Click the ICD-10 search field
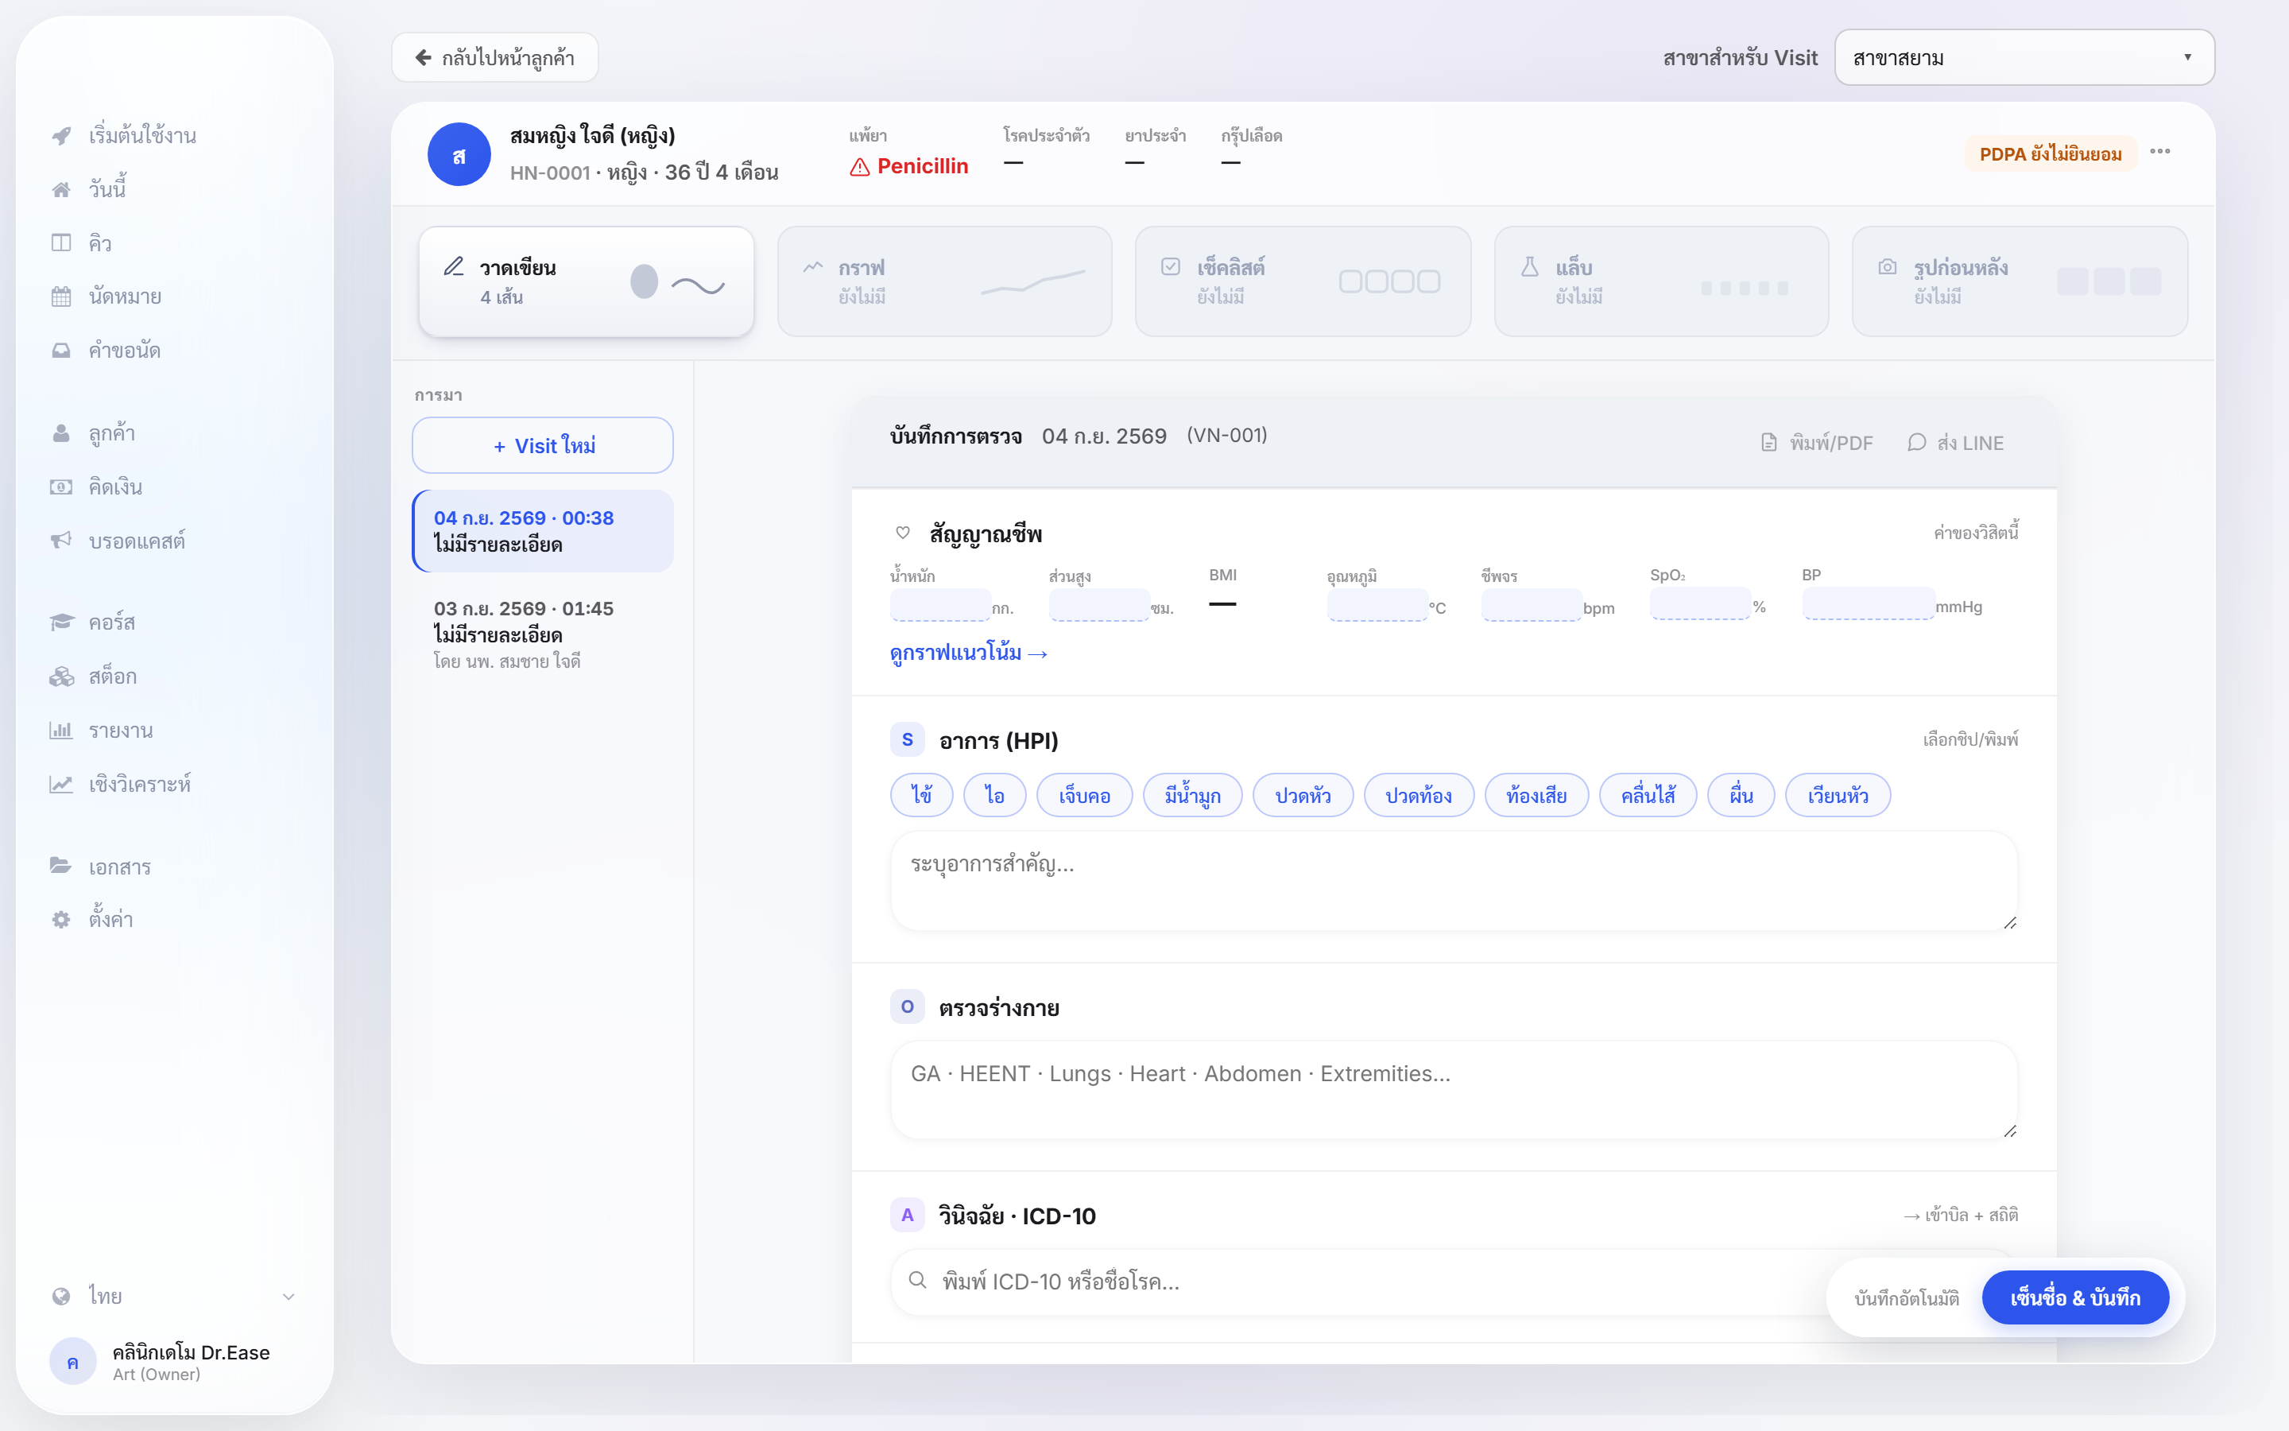 [x=1454, y=1282]
